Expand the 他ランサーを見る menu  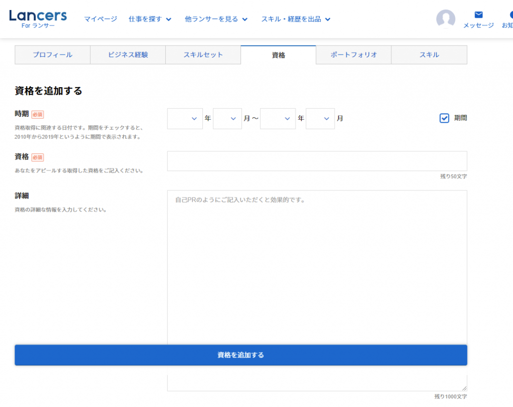[216, 19]
